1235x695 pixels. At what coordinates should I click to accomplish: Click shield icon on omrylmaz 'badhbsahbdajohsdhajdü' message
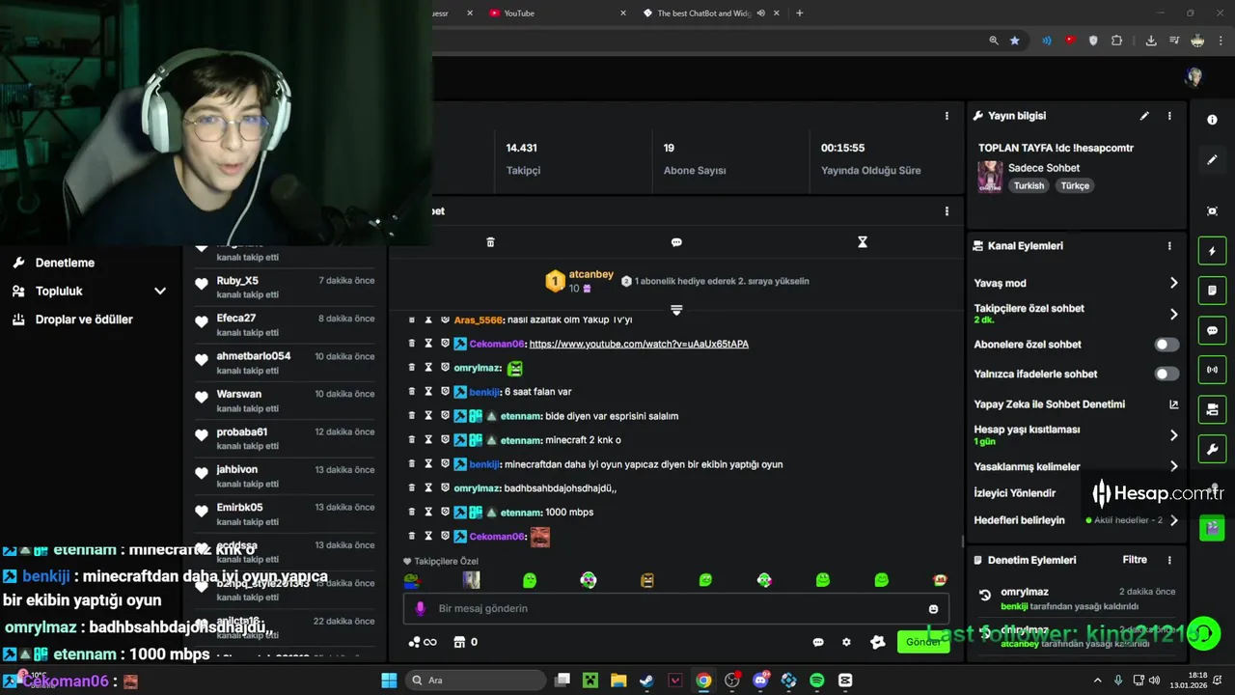click(445, 488)
